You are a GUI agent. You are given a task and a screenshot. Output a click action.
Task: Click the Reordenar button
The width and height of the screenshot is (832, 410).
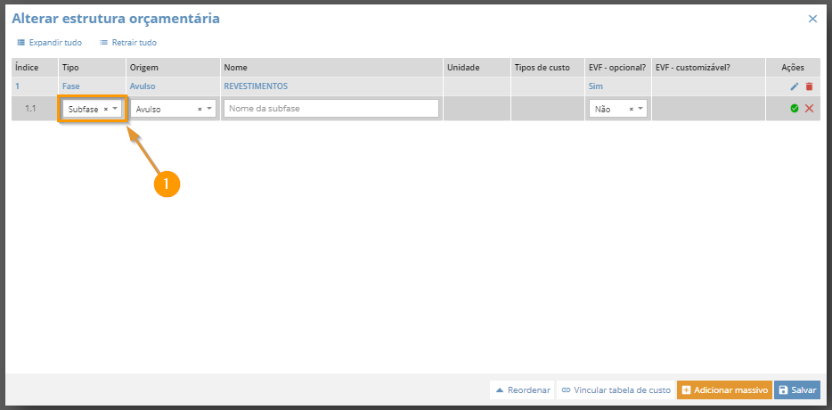pos(522,389)
